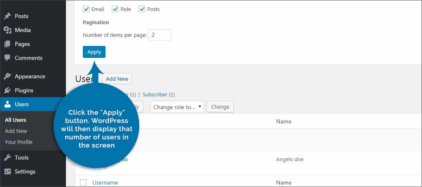Open Your Profile submenu item

(19, 142)
